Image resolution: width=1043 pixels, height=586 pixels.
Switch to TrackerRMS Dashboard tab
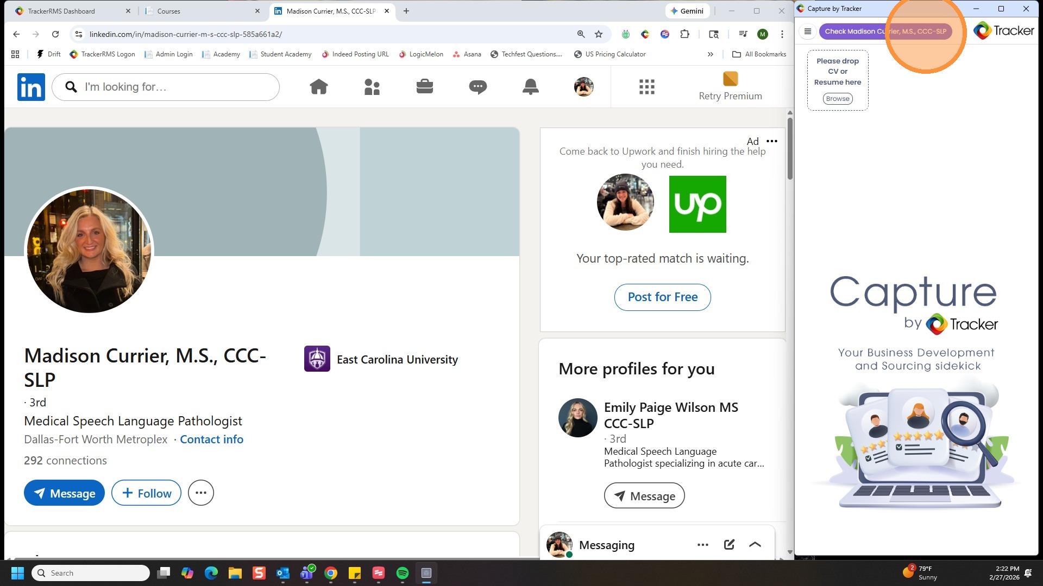61,11
